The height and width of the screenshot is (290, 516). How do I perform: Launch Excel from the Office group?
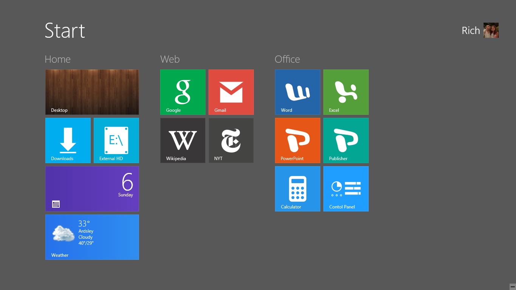tap(346, 92)
